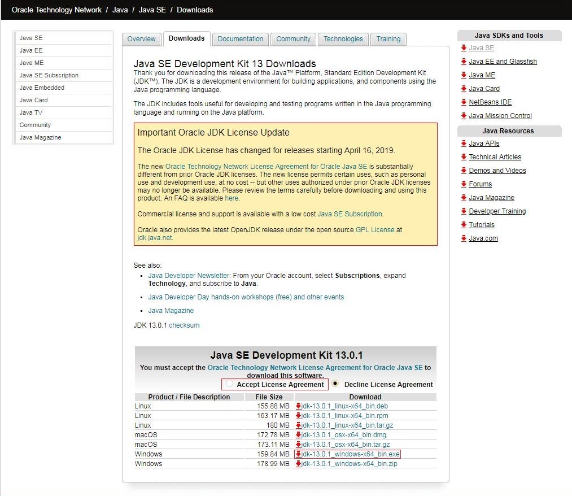The width and height of the screenshot is (572, 496).
Task: Open Java Card sidebar item
Action: (63, 100)
